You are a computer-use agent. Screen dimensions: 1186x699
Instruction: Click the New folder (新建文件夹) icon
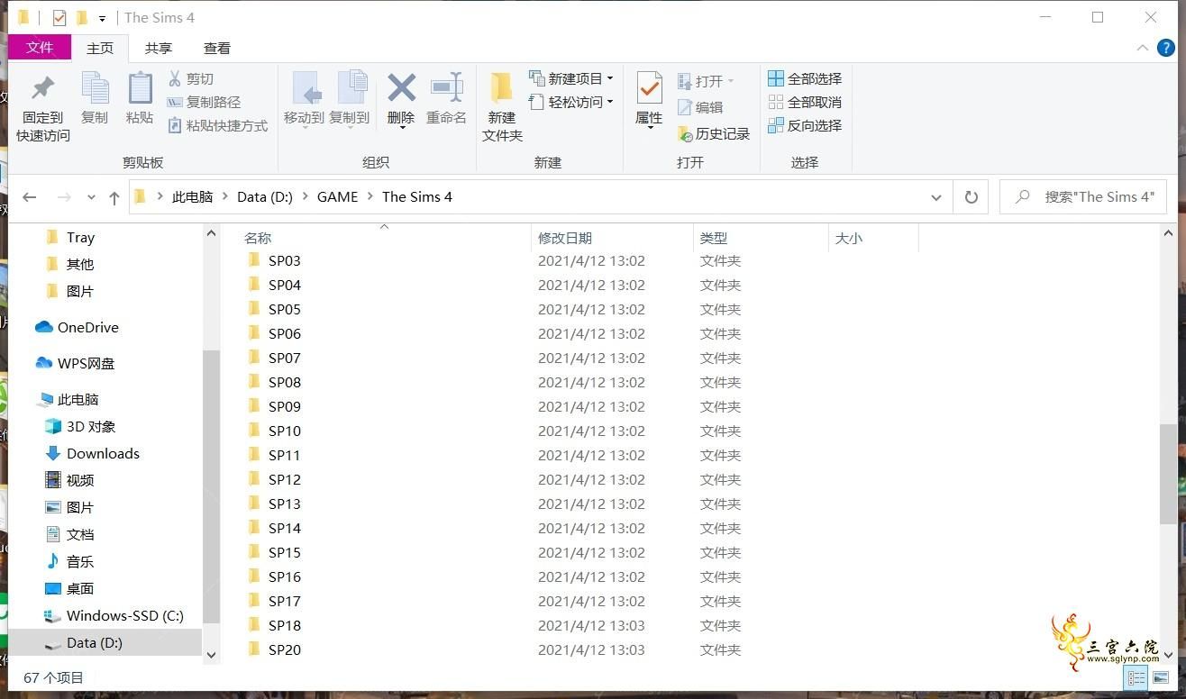[502, 89]
